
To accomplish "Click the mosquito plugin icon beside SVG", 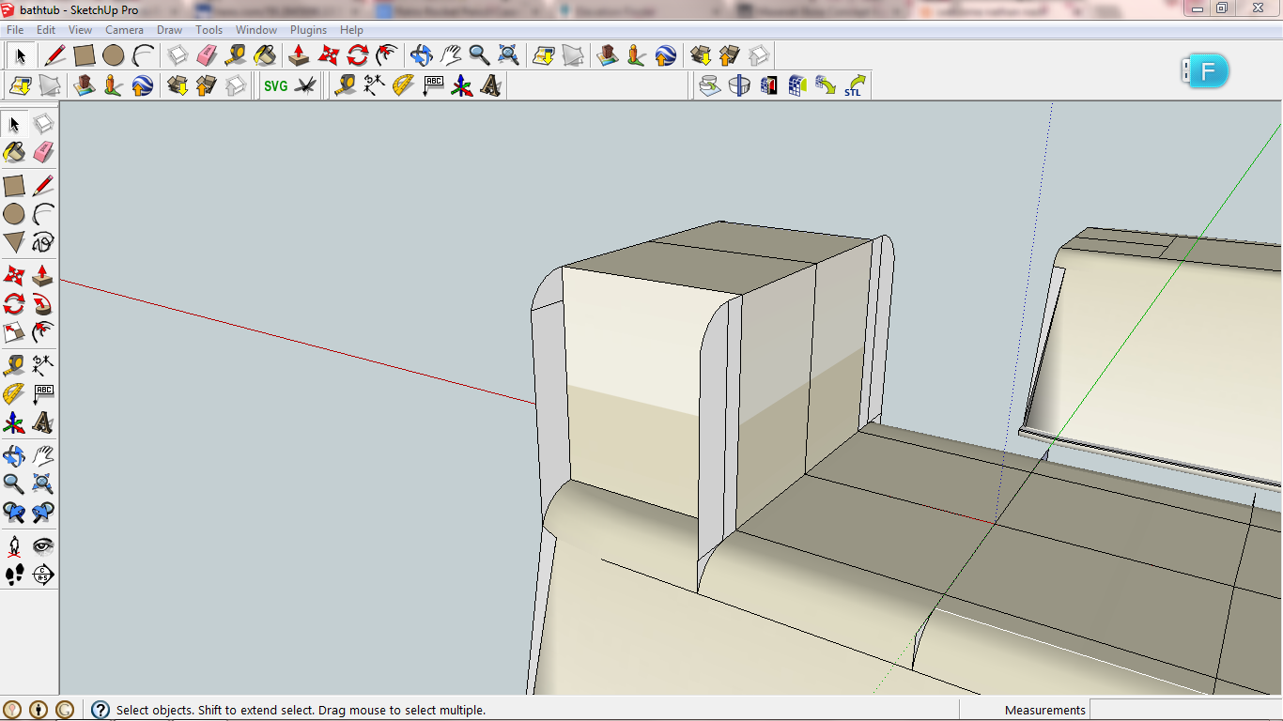I will [305, 86].
